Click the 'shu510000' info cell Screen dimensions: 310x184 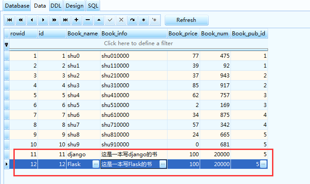(134, 105)
